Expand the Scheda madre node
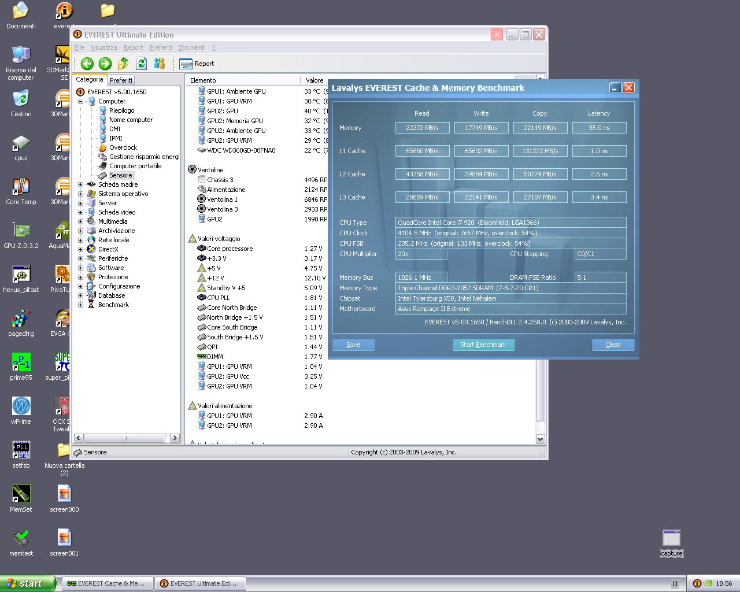Viewport: 740px width, 592px height. coord(81,184)
